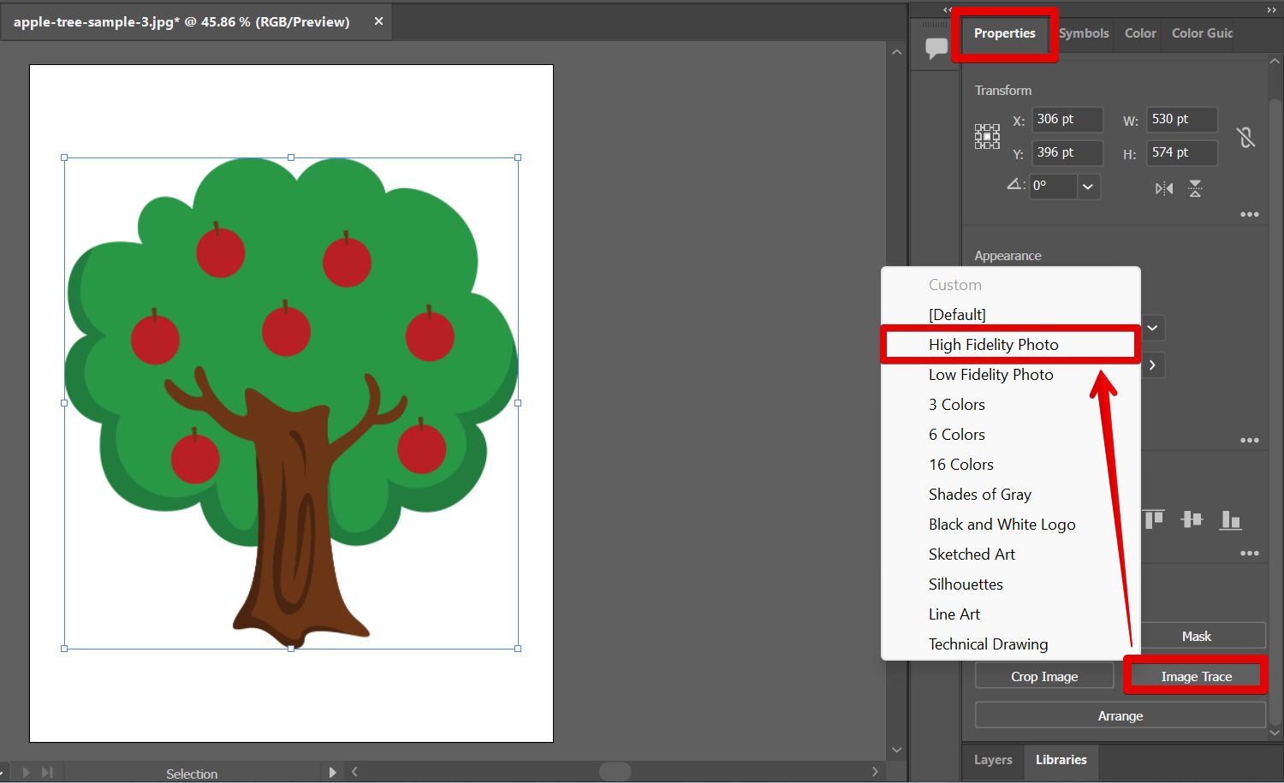The image size is (1284, 783).
Task: Select the Sketched Art trace preset
Action: pyautogui.click(x=972, y=554)
